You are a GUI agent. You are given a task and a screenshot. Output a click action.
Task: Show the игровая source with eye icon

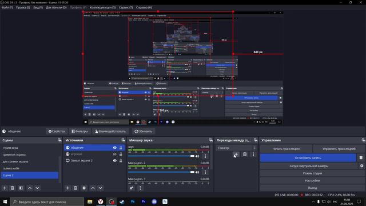click(114, 154)
